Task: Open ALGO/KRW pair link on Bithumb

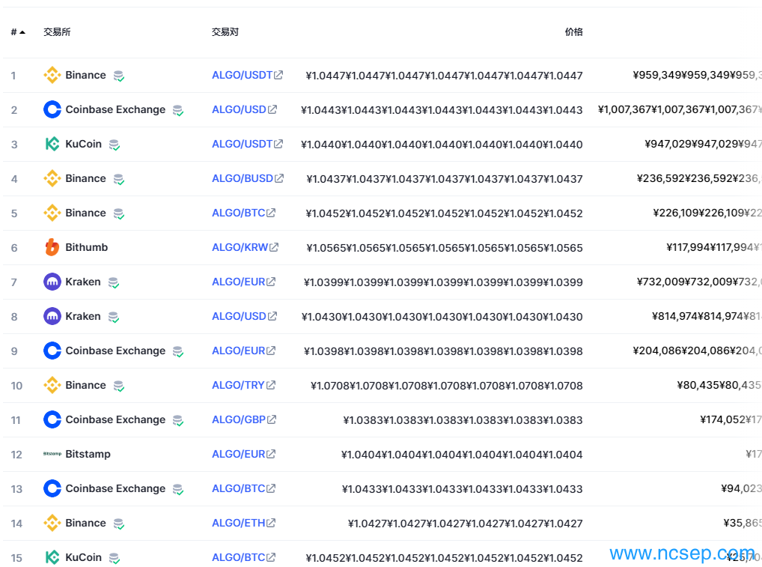Action: click(x=246, y=247)
